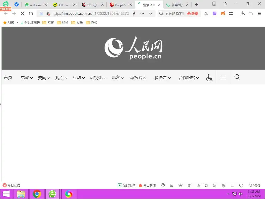The width and height of the screenshot is (265, 199).
Task: Click the back navigation arrow
Action: click(6, 13)
